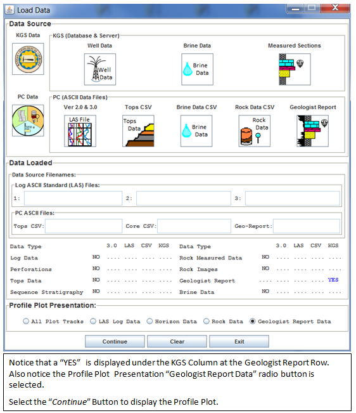The image size is (356, 413).
Task: Click the Clear button
Action: coord(177,341)
